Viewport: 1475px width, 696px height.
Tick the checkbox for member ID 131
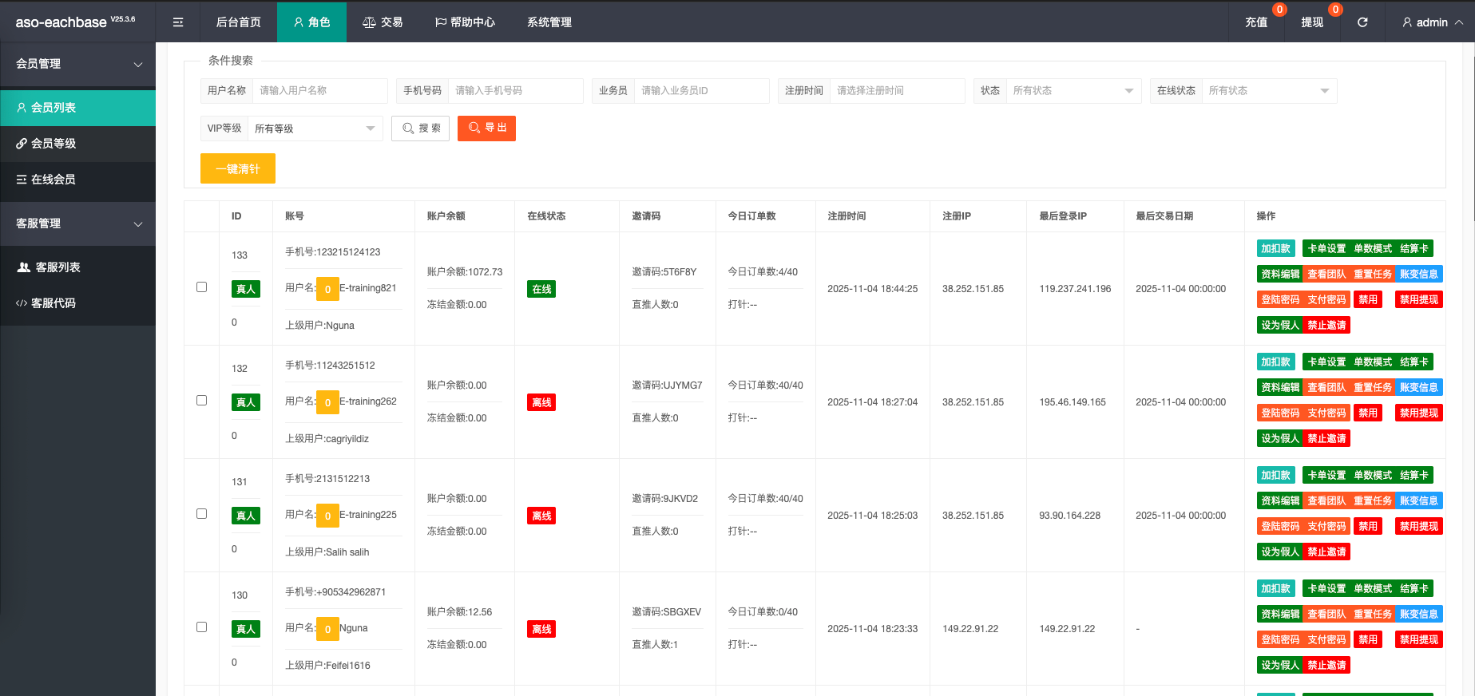pos(201,514)
